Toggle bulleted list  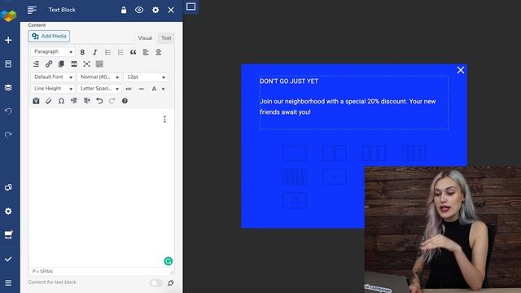[107, 52]
